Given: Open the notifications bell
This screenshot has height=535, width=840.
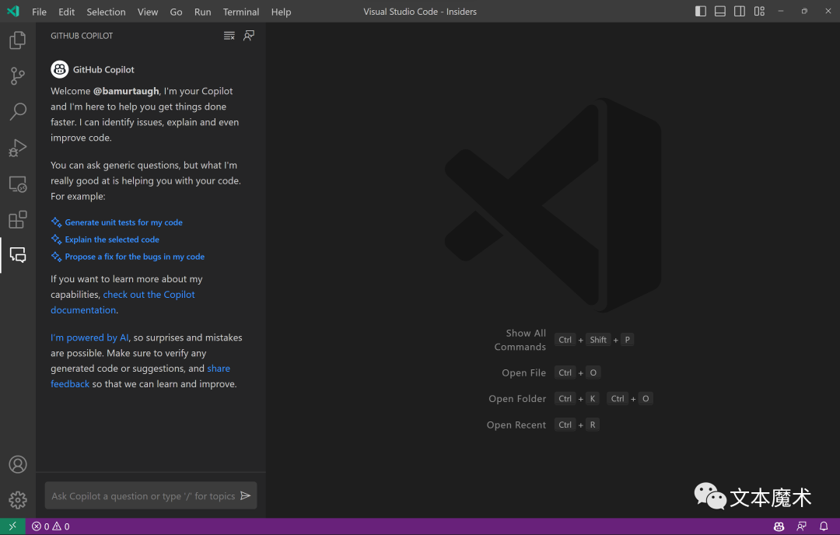Looking at the screenshot, I should click(824, 526).
